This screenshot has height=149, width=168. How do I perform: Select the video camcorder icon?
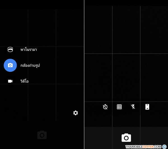(x=10, y=81)
